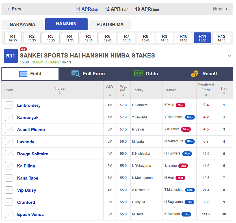Screen dimensions: 236x223
Task: Click Ritto badge beside H.Sugiyama
Action: tap(189, 202)
